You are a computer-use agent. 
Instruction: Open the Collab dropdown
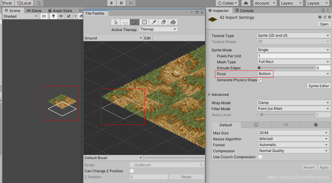point(227,3)
